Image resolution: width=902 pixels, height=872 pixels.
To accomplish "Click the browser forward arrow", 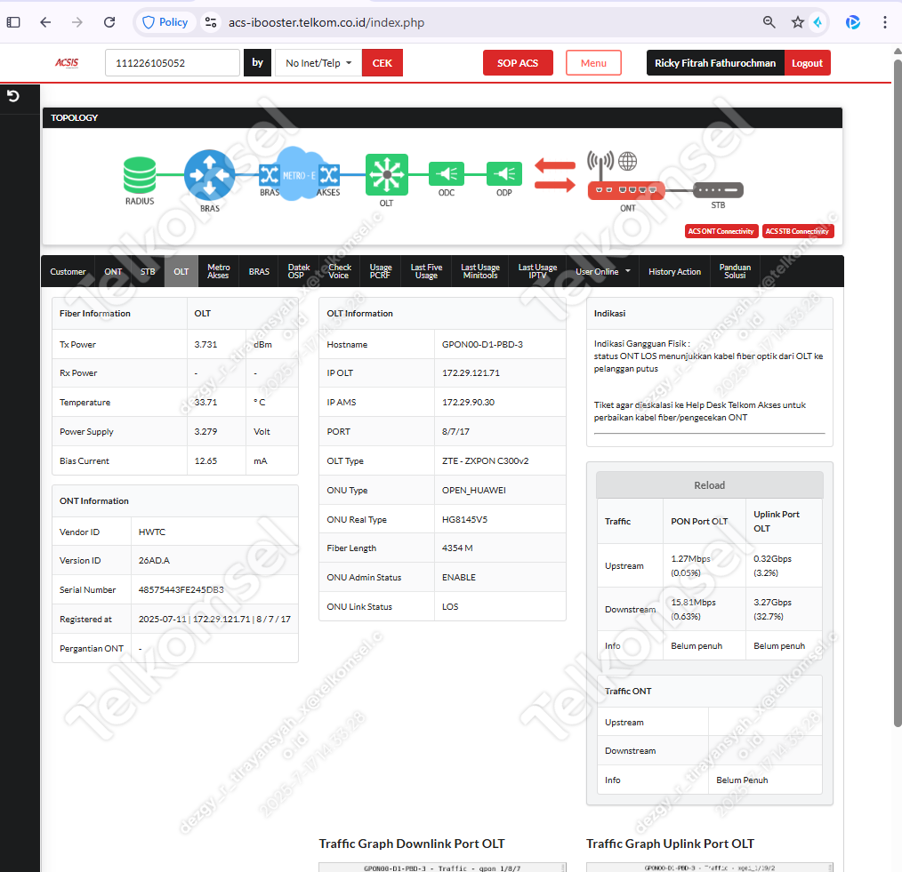I will (x=77, y=22).
